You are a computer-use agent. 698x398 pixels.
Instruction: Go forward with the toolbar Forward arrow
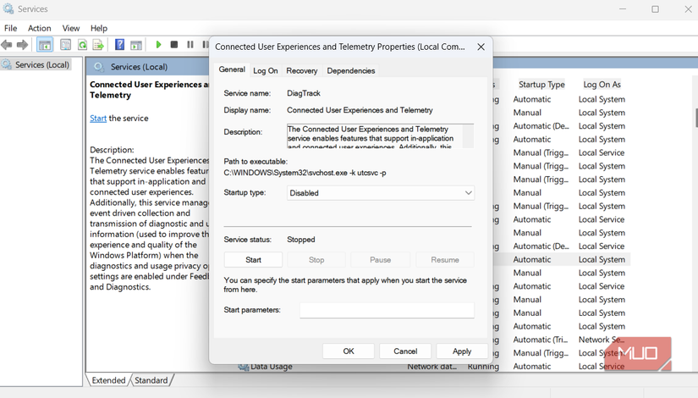pyautogui.click(x=22, y=45)
